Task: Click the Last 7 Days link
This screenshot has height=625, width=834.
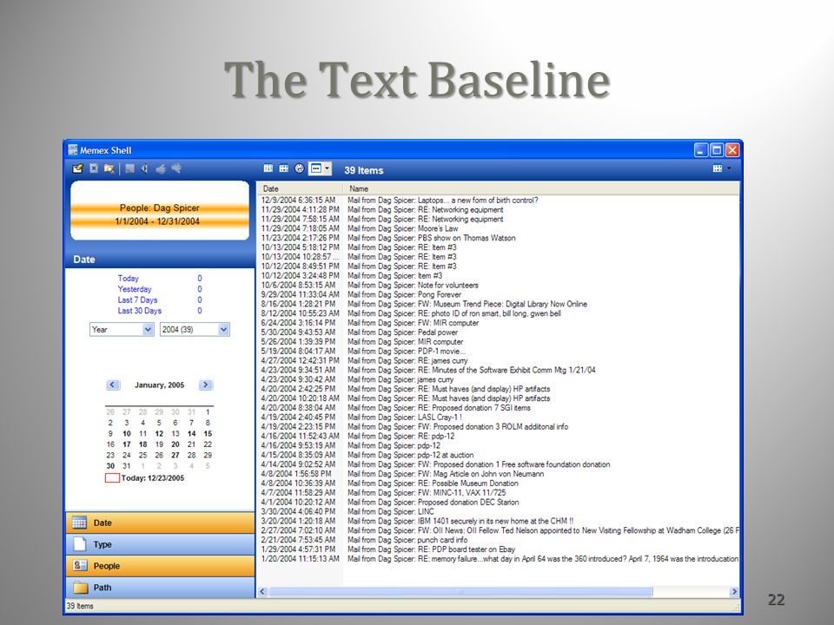Action: click(138, 299)
